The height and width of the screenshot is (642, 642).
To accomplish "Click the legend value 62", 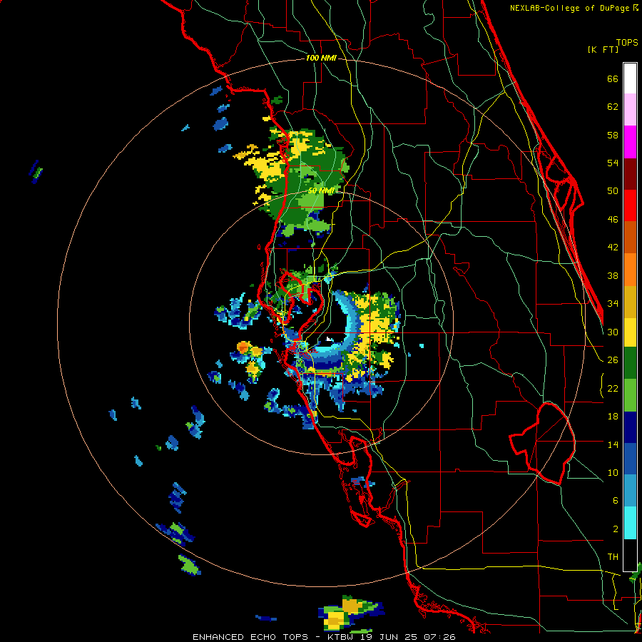I will pyautogui.click(x=613, y=106).
